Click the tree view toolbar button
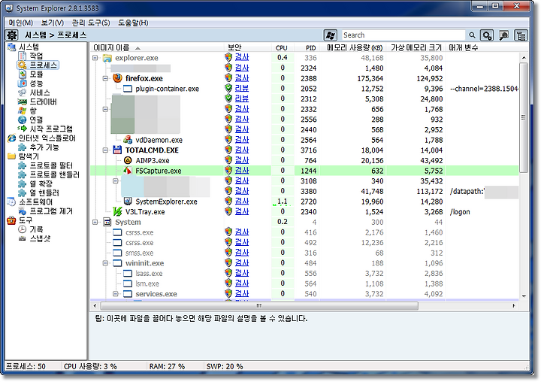The image size is (541, 382). [521, 35]
